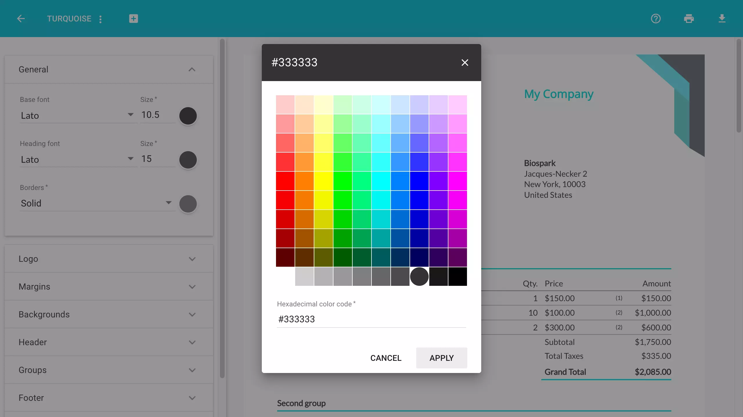Edit the hexadecimal color code field

pyautogui.click(x=371, y=319)
